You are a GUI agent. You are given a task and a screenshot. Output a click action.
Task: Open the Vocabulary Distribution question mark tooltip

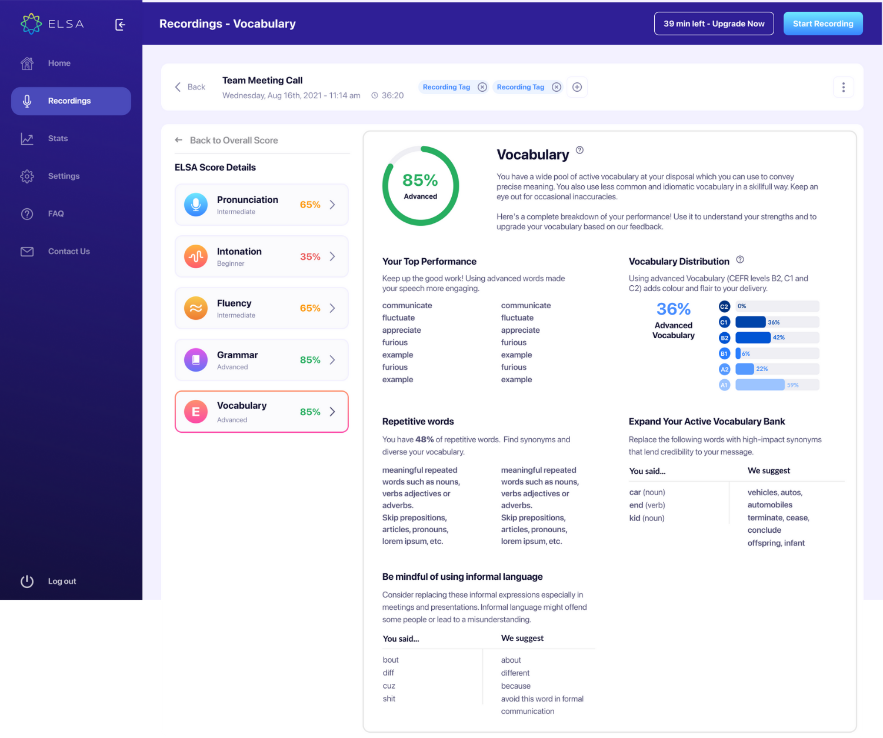(x=740, y=259)
